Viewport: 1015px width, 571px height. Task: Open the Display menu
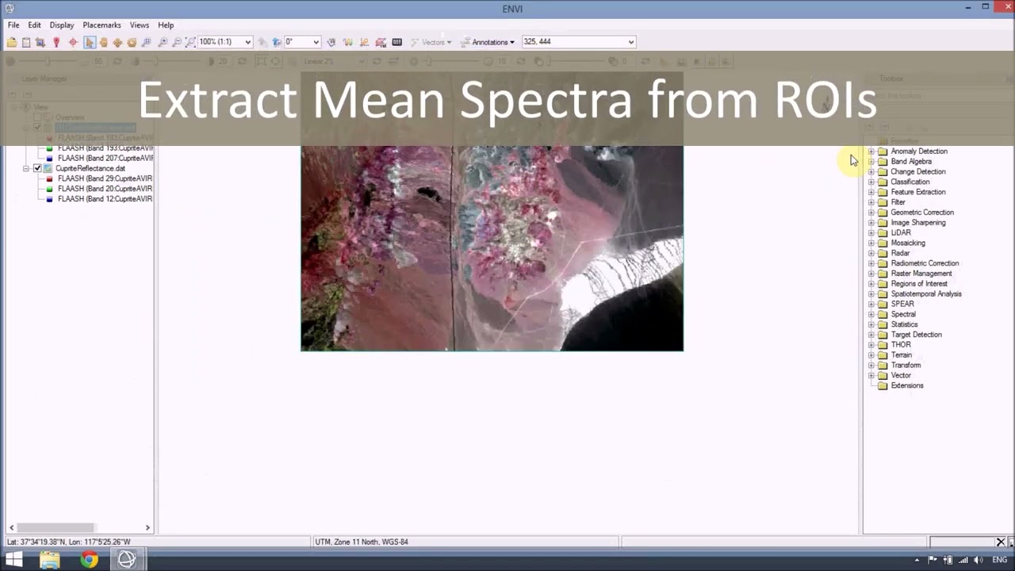62,25
